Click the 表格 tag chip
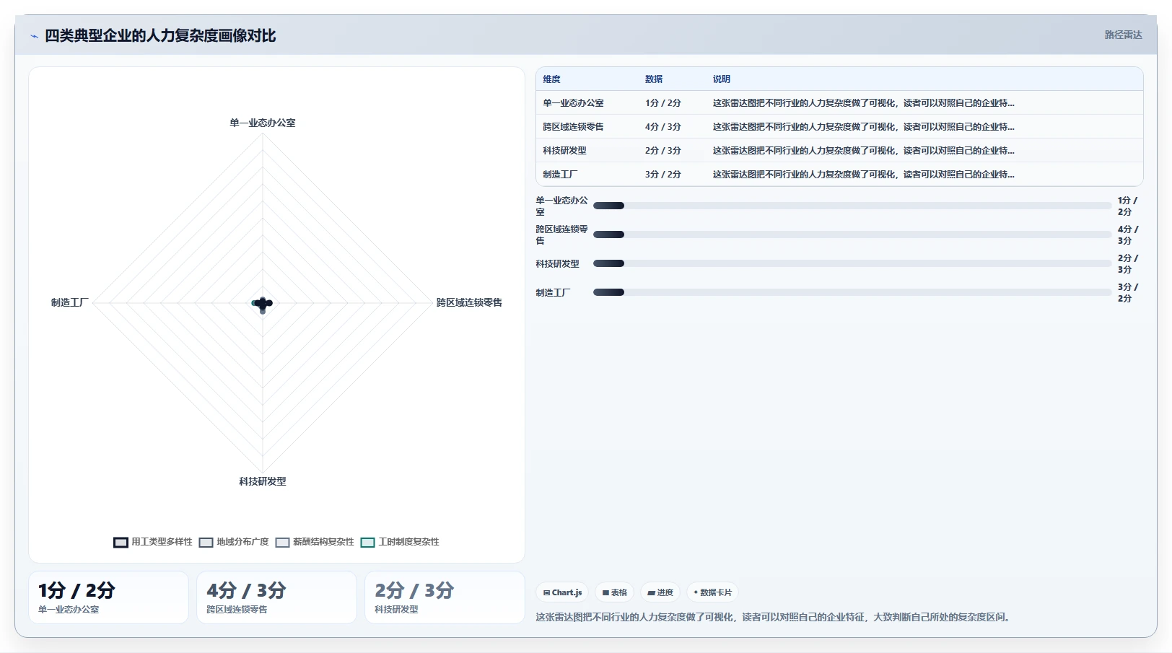The width and height of the screenshot is (1172, 653). coord(615,592)
